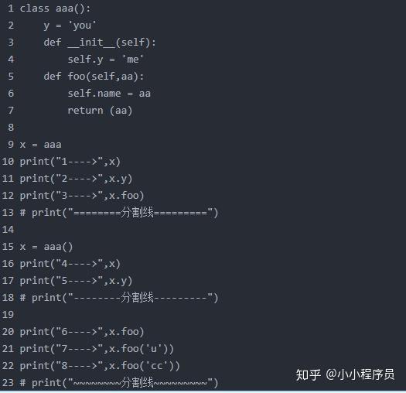Screen dimensions: 406x393
Task: Click on def __init__(self): line
Action: [x=100, y=43]
